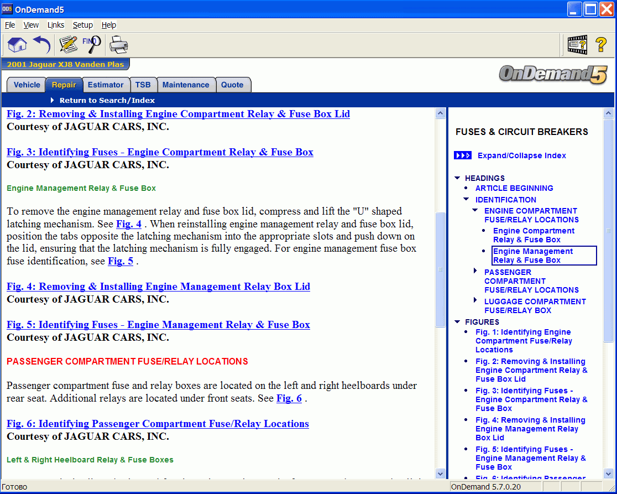Viewport: 617px width, 494px height.
Task: Follow the inline Fig. 4 reference link
Action: (129, 224)
